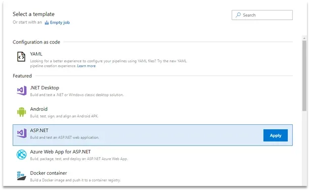The height and width of the screenshot is (191, 310).
Task: Select the YAML template title
Action: (x=36, y=54)
